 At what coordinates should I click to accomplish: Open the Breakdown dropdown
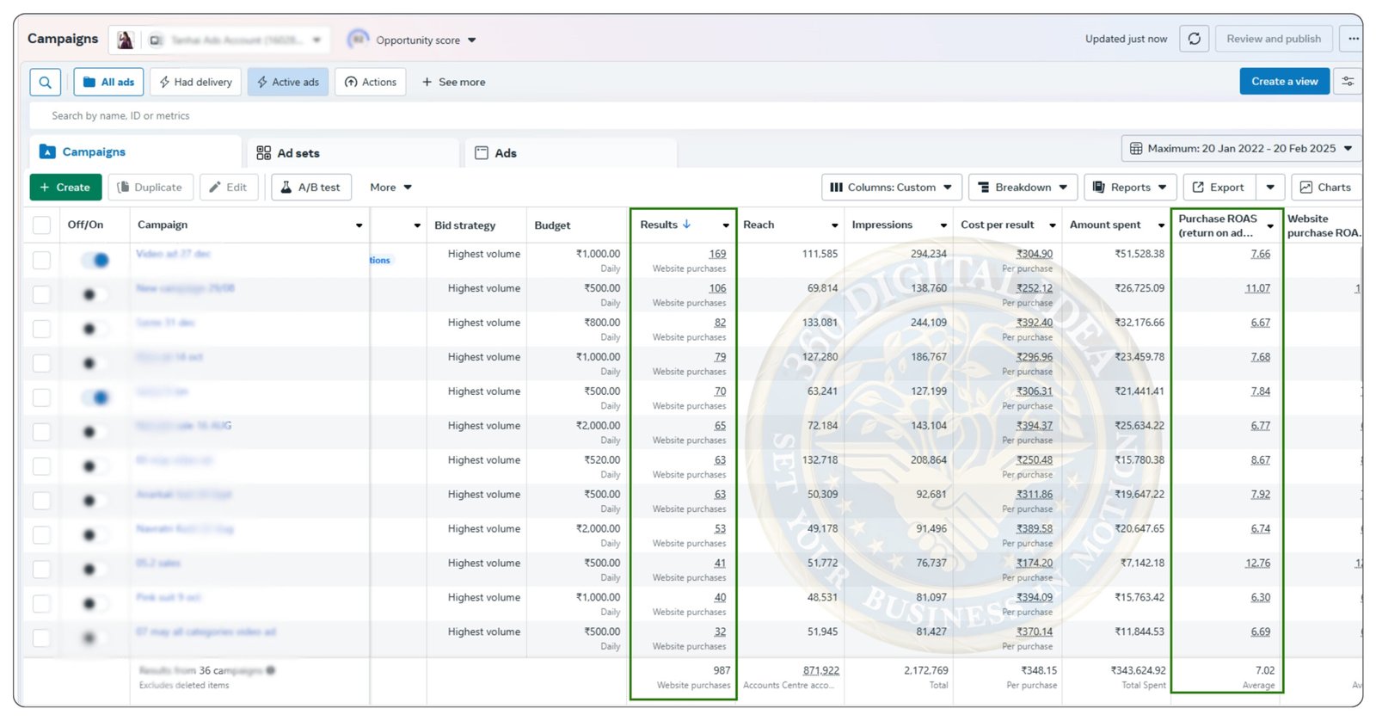coord(1022,188)
